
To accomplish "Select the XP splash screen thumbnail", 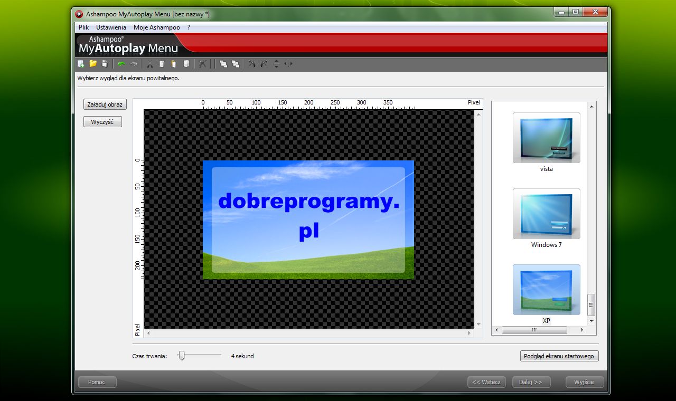I will [547, 290].
